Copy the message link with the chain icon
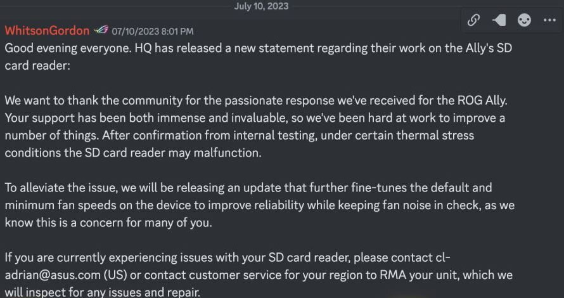This screenshot has width=564, height=298. click(x=473, y=20)
